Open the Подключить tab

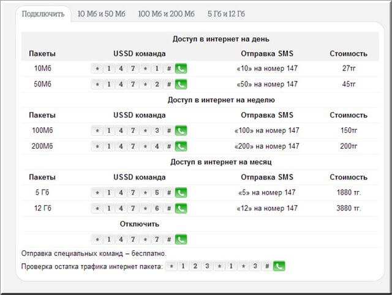tap(43, 13)
